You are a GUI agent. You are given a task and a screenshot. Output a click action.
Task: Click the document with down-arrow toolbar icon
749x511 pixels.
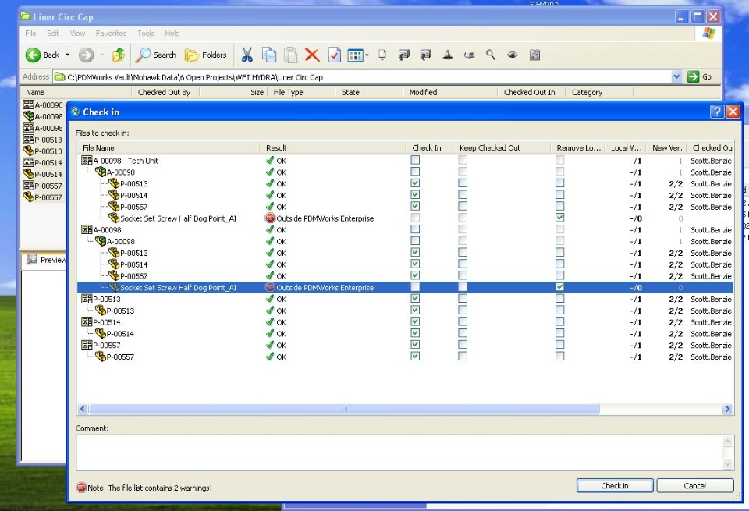click(382, 55)
